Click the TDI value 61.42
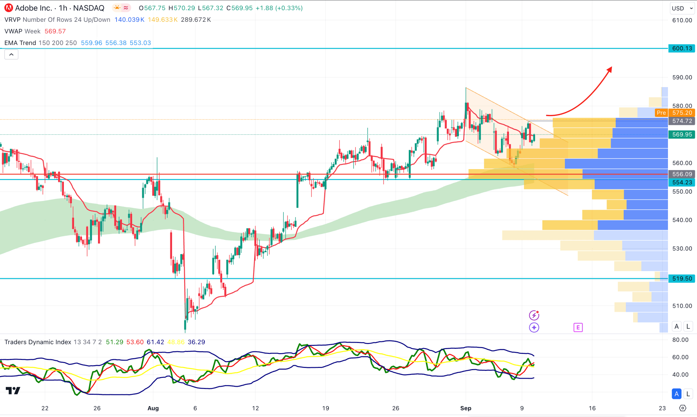 (155, 342)
